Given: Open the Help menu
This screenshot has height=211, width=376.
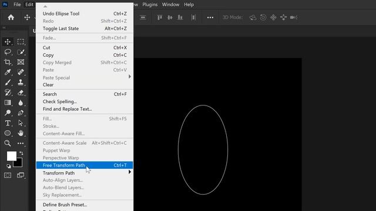Looking at the screenshot, I should pos(189,5).
